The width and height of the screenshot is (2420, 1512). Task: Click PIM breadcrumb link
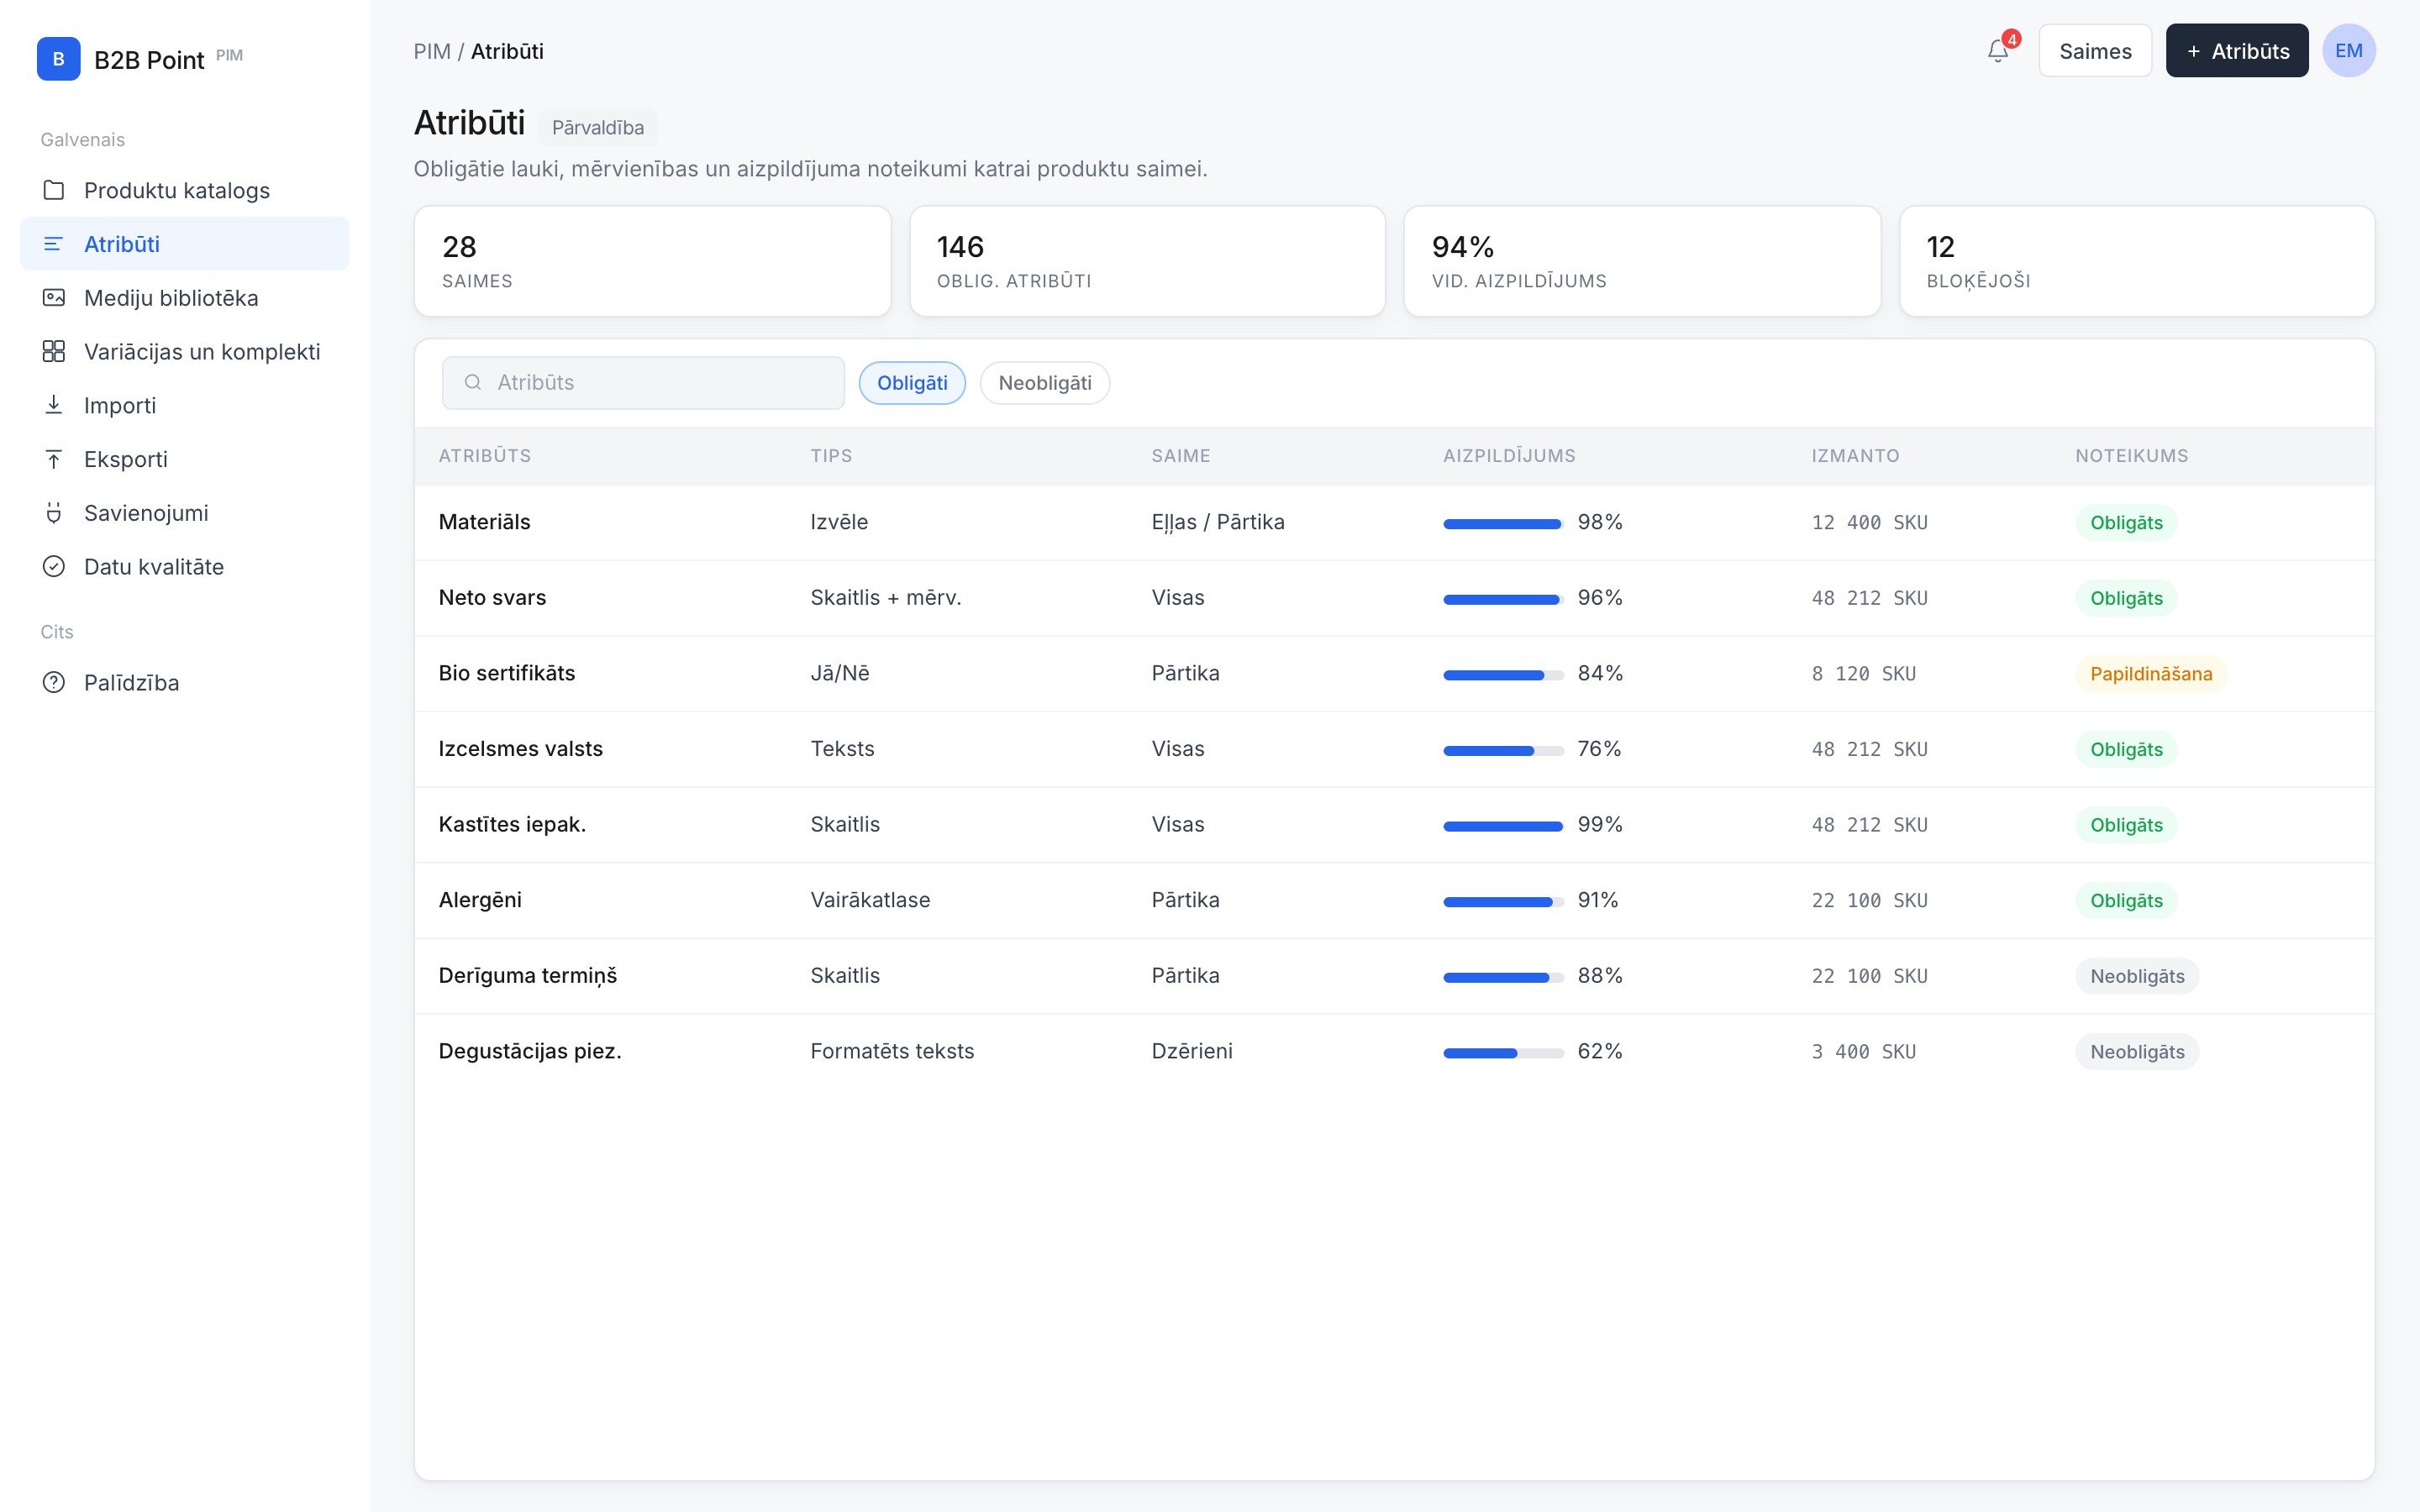coord(432,51)
